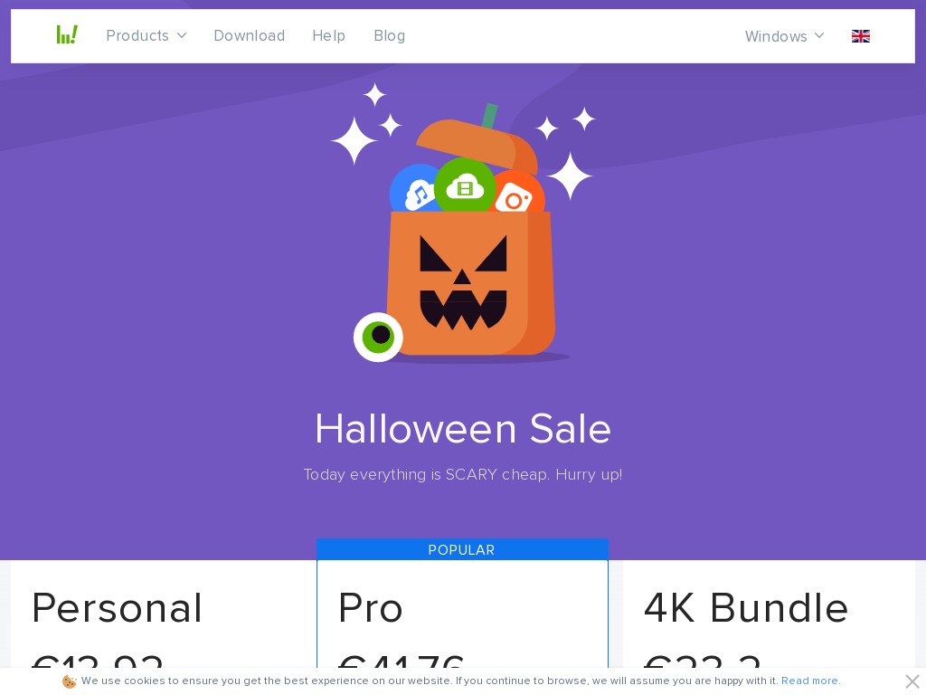Image resolution: width=926 pixels, height=695 pixels.
Task: Go to the Help section
Action: point(328,35)
